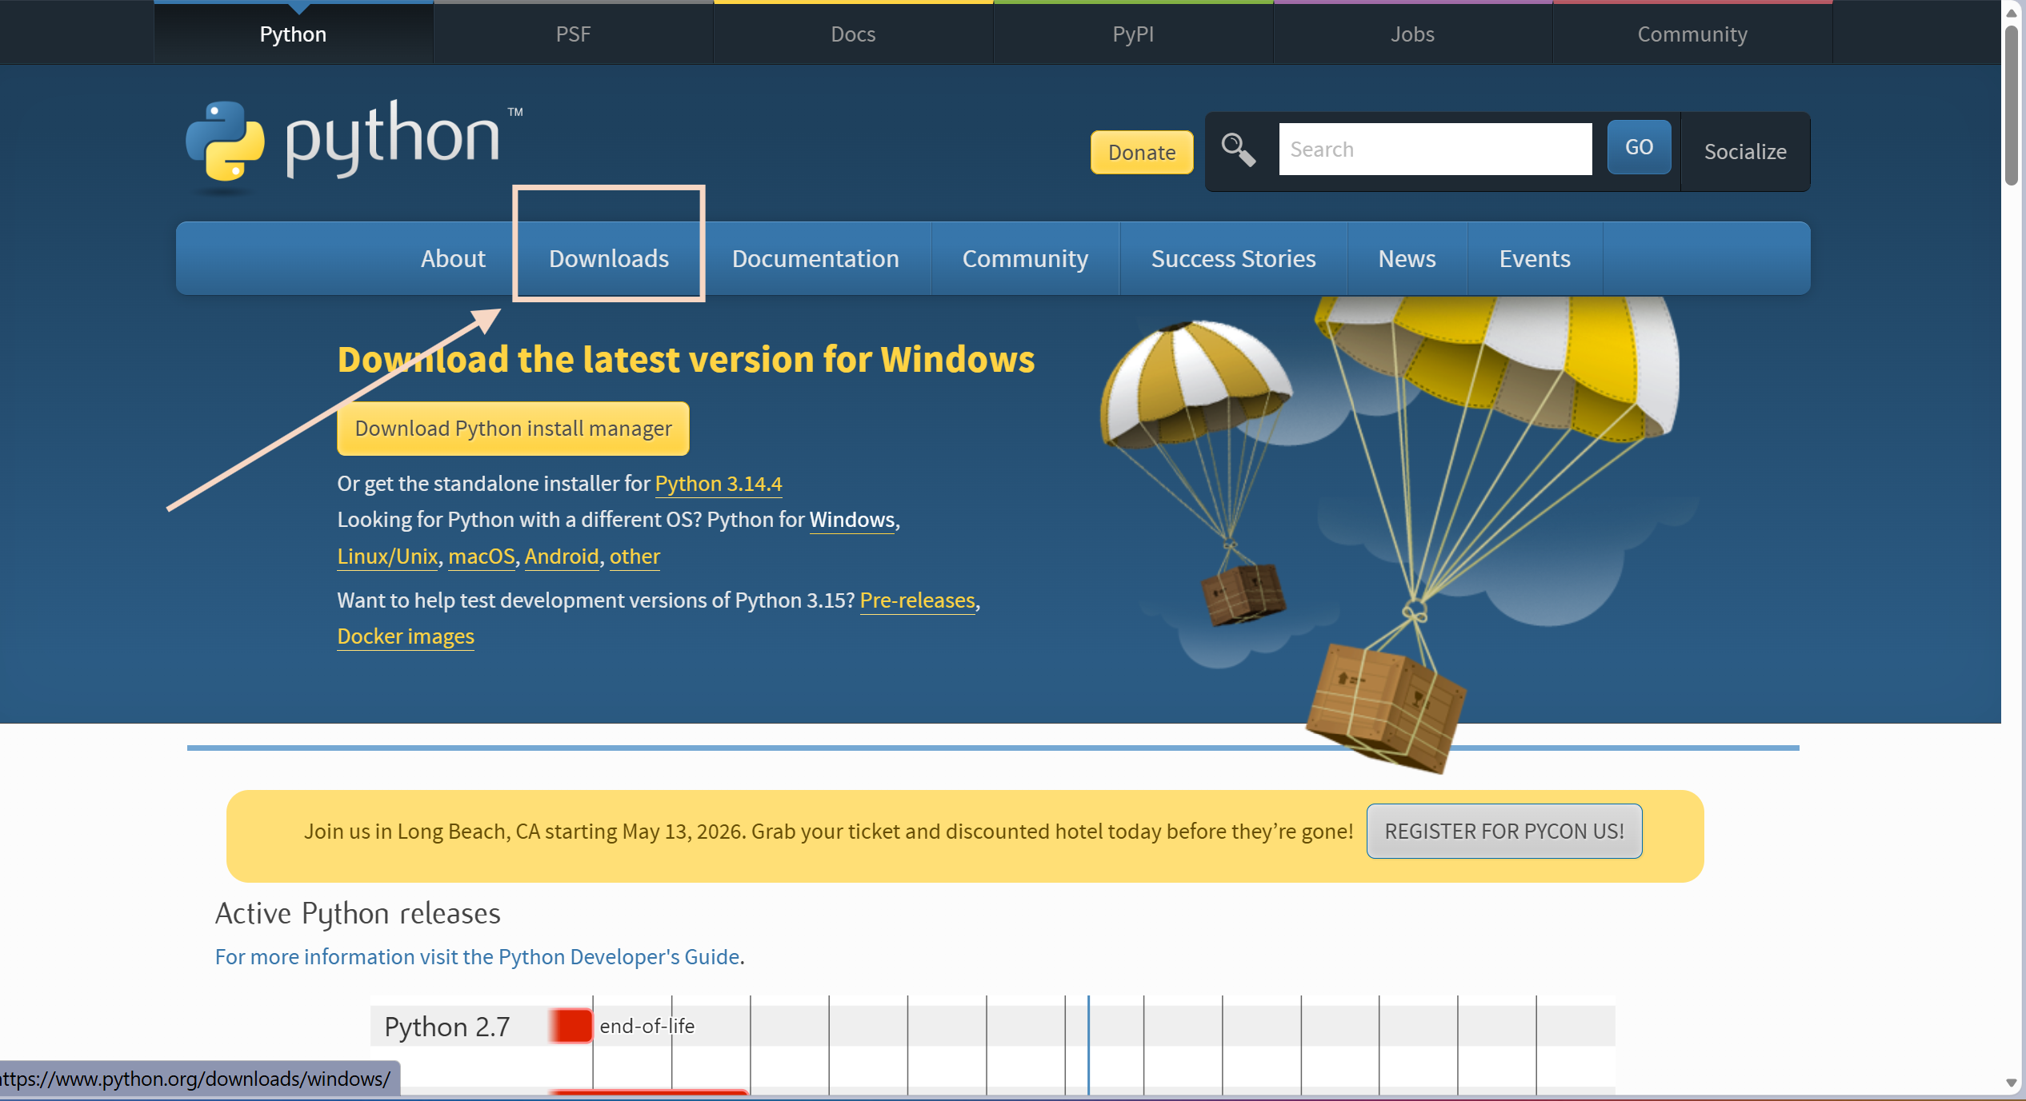Click the Download the latest version heading
Viewport: 2026px width, 1101px height.
pos(686,359)
